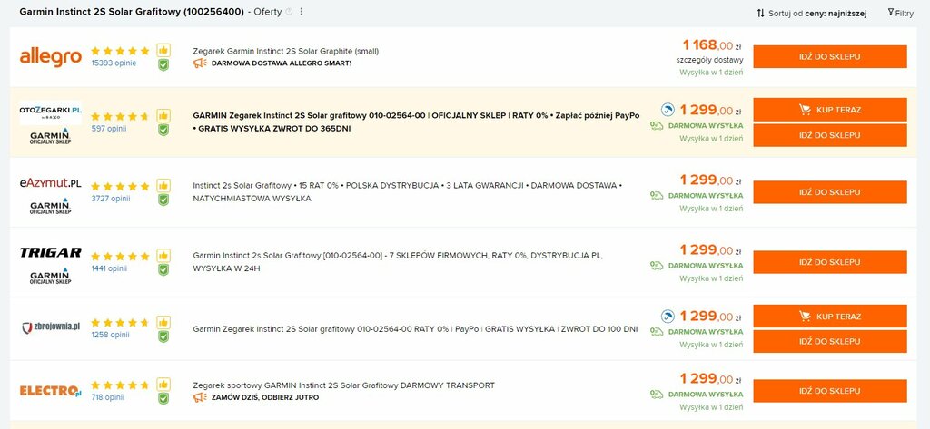Click the delivery truck icon in the OtoZegarki offer
Image resolution: width=930 pixels, height=429 pixels.
656,125
